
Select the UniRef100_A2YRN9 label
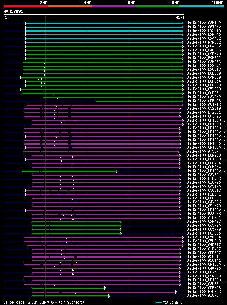point(204,97)
